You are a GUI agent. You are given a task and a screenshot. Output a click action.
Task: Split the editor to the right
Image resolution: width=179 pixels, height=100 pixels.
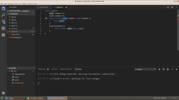coord(172,7)
